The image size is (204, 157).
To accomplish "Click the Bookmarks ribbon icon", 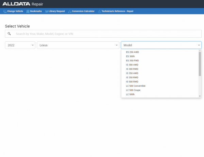I will (28, 12).
